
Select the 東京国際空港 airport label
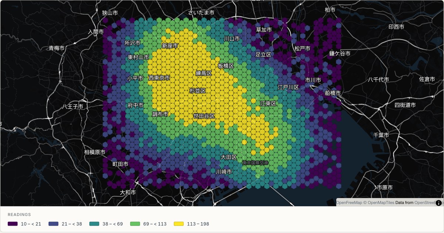pos(255,163)
